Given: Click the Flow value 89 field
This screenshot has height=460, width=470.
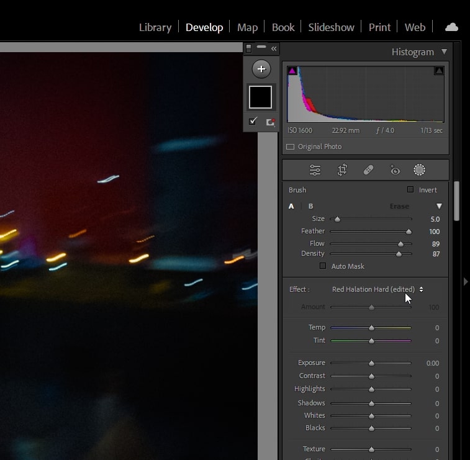Looking at the screenshot, I should point(436,244).
